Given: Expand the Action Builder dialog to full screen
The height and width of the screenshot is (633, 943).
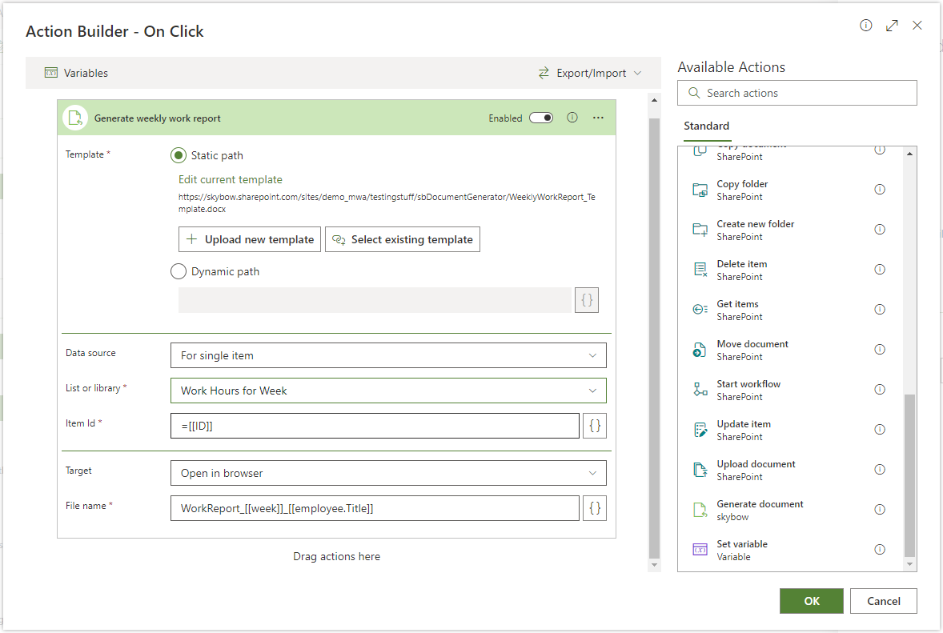Looking at the screenshot, I should coord(892,26).
